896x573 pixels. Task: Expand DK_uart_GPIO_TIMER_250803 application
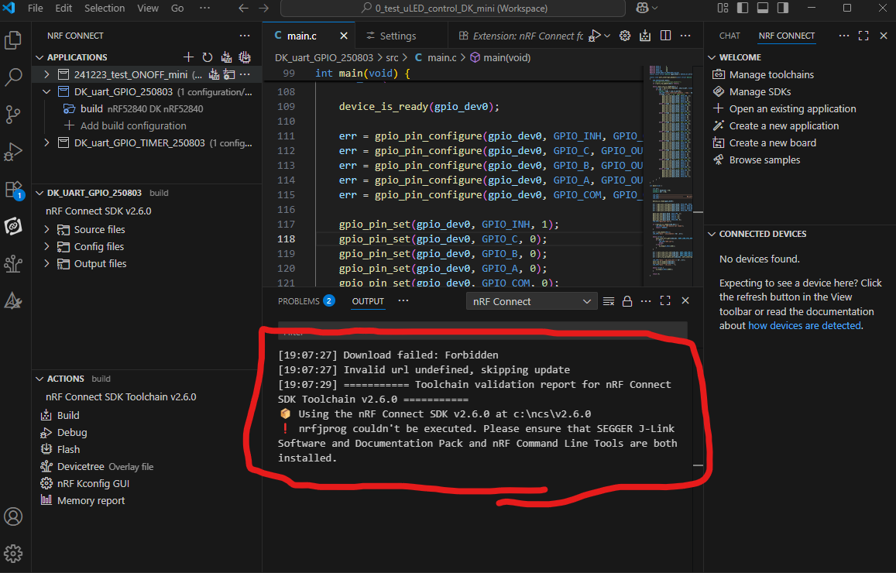tap(47, 142)
